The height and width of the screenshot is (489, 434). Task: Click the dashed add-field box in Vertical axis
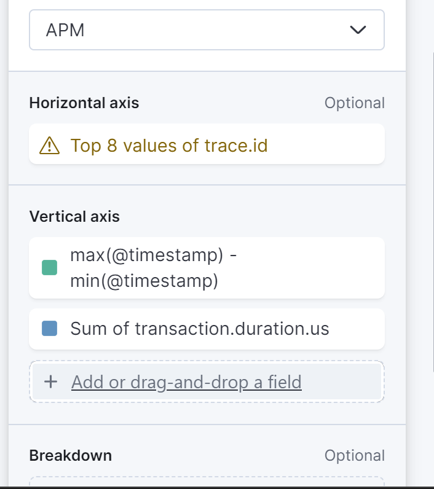(x=344, y=382)
